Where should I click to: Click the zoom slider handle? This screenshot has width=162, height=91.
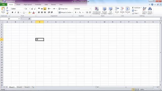pyautogui.click(x=153, y=89)
